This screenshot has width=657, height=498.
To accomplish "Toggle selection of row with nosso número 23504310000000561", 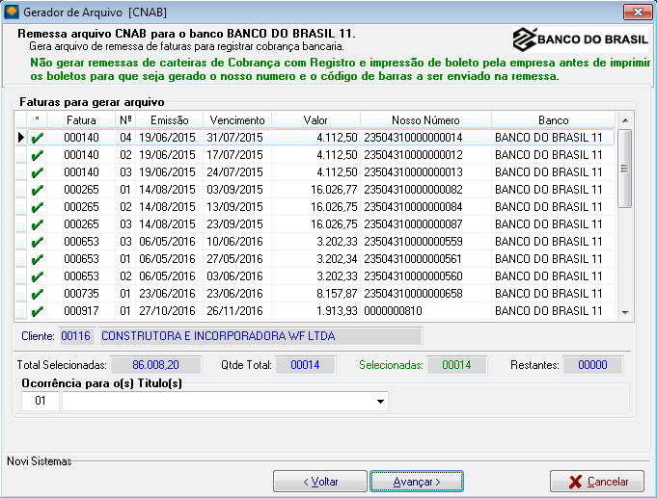I will click(38, 259).
